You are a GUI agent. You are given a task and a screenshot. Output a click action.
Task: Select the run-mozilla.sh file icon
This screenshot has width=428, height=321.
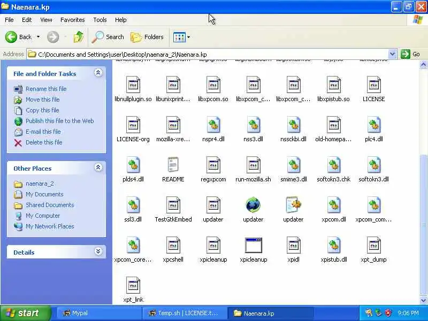coord(253,165)
